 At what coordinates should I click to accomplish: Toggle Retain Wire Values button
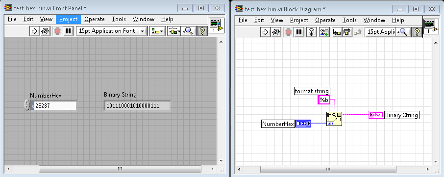point(324,32)
